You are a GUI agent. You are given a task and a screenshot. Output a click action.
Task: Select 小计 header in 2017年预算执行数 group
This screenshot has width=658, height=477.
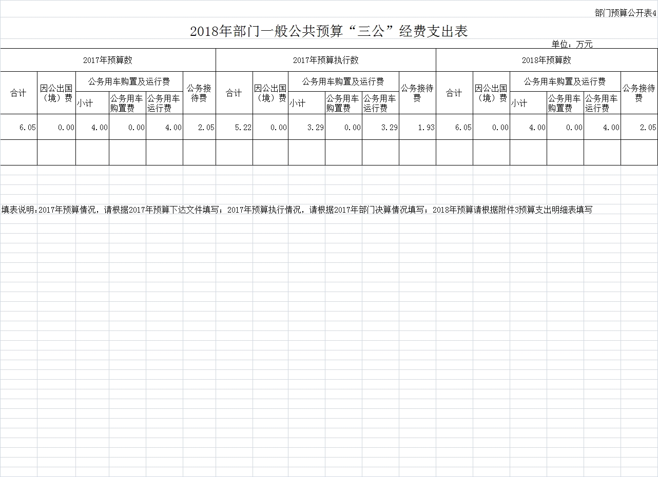coord(306,103)
